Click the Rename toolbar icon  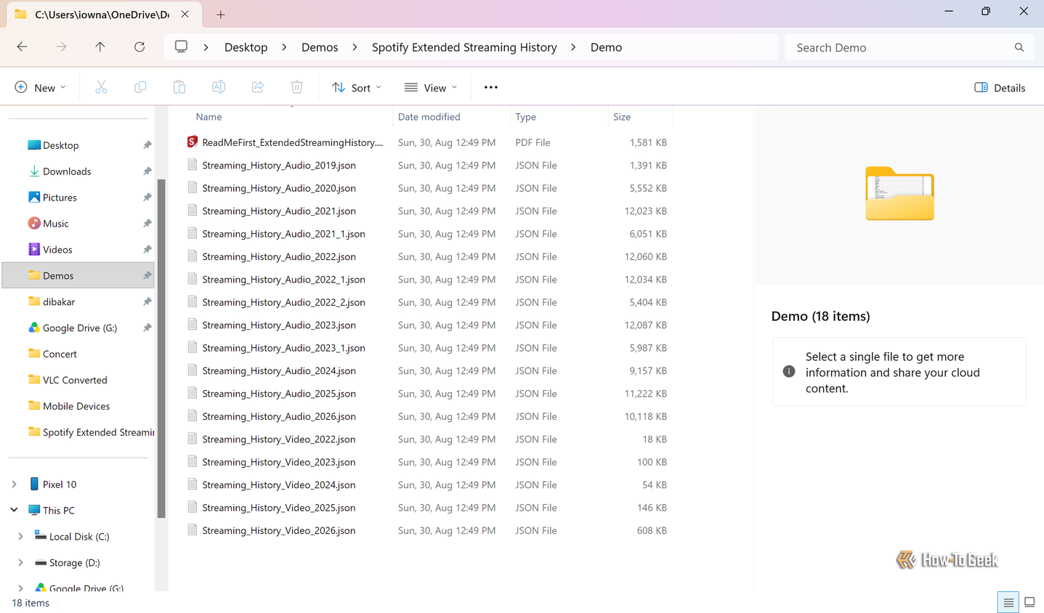tap(218, 87)
